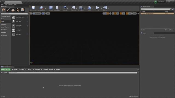Viewport: 175px width, 98px height.
Task: Open the Marketplace toolbar icon
Action: tap(57, 8)
